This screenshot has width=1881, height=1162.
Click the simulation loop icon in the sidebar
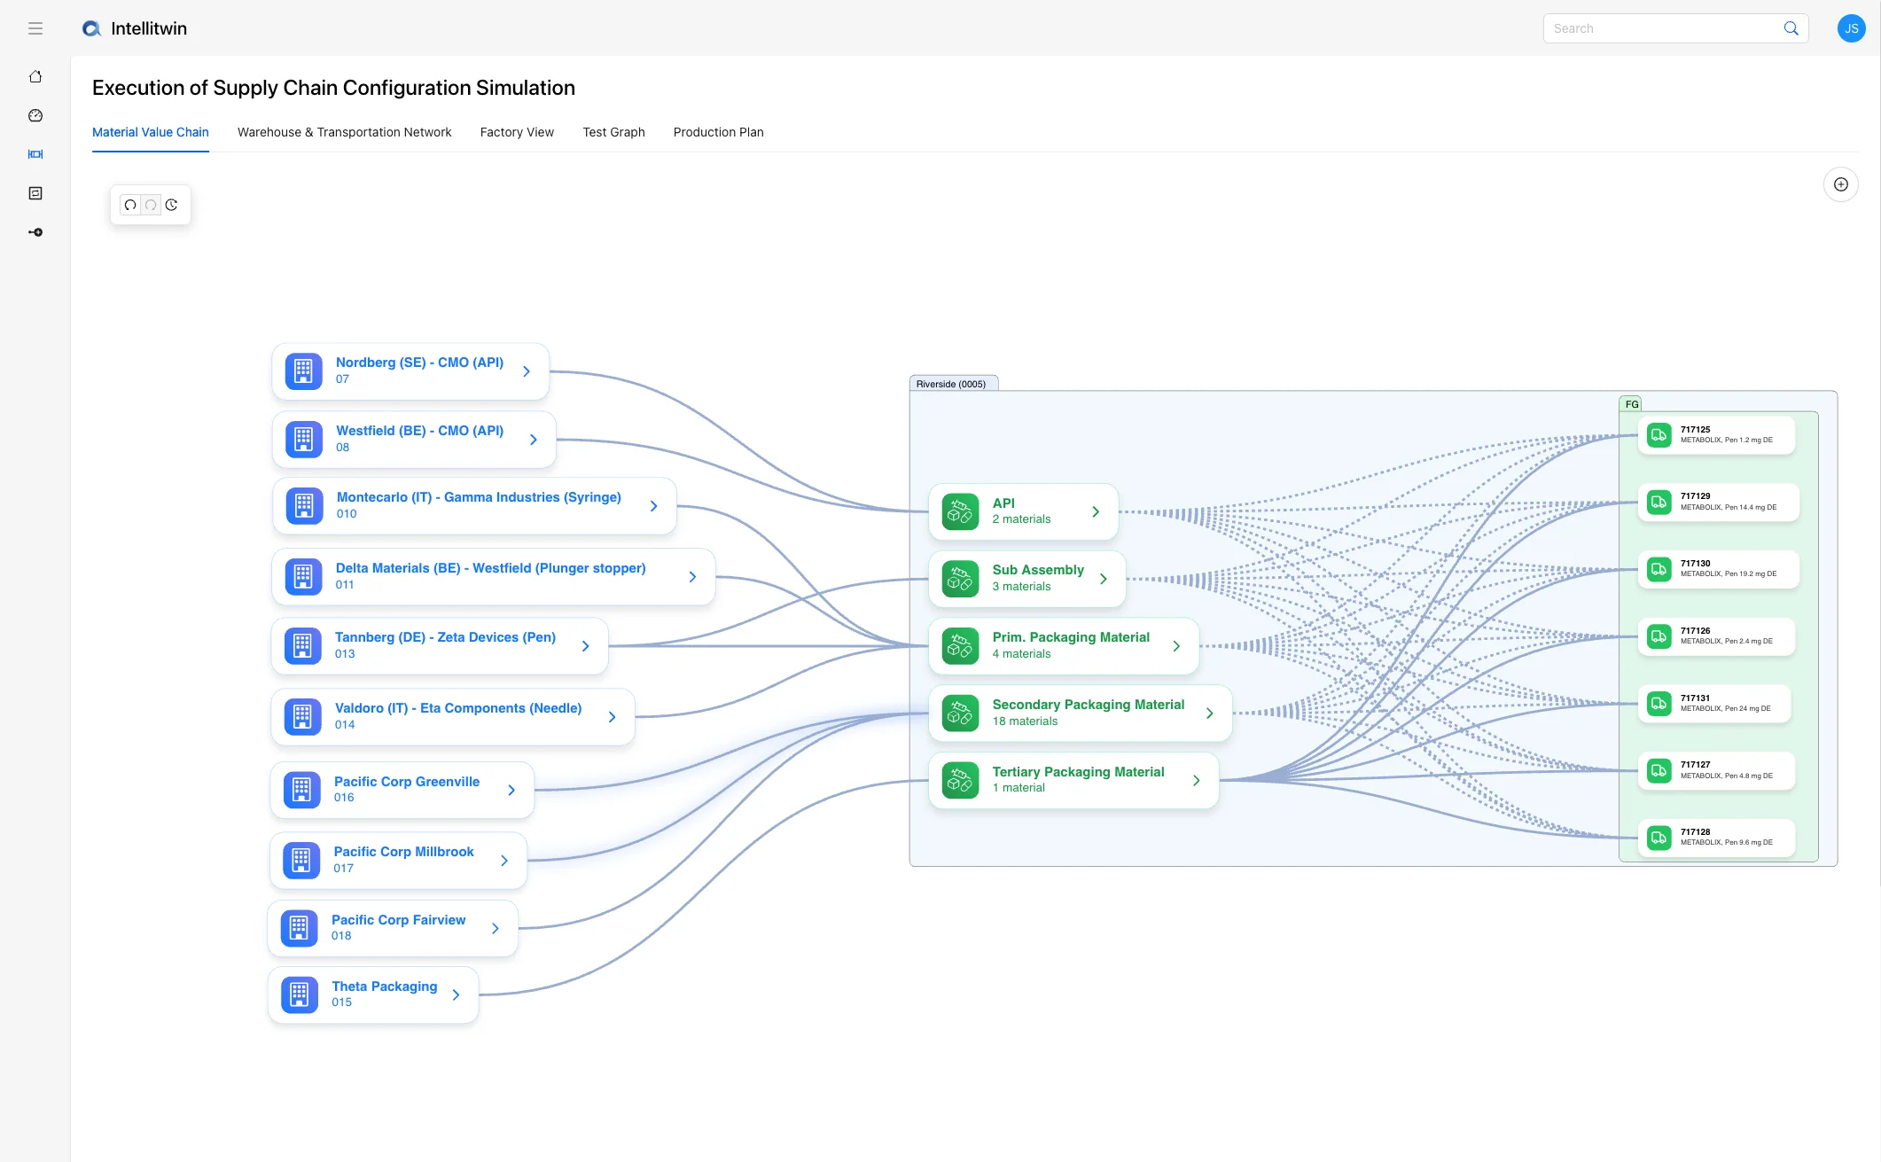[35, 193]
